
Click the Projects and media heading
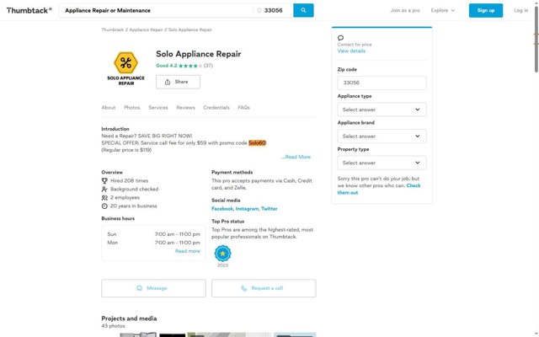(129, 318)
